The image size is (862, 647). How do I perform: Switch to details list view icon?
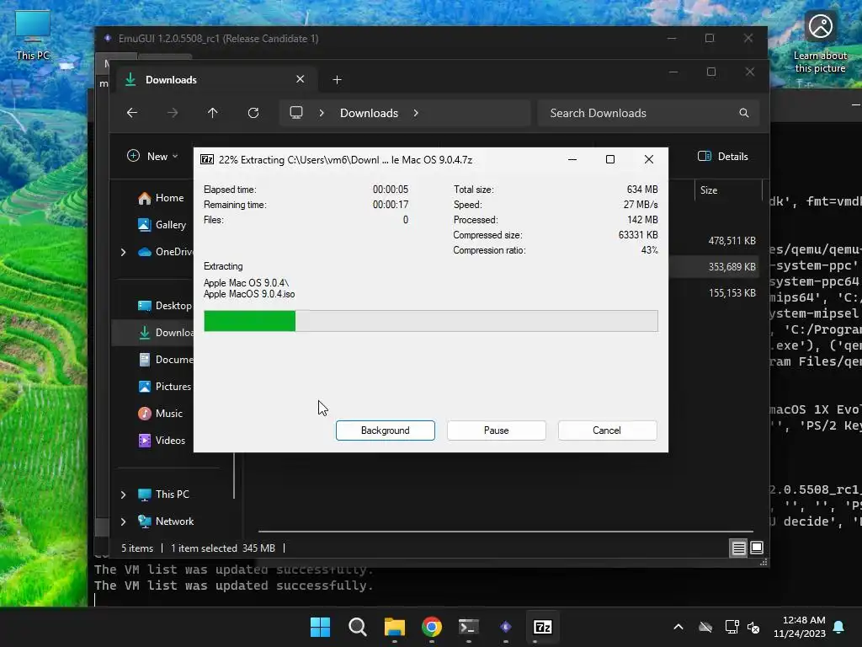coord(738,548)
